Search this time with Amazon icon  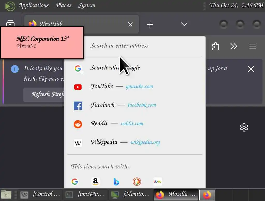95,182
